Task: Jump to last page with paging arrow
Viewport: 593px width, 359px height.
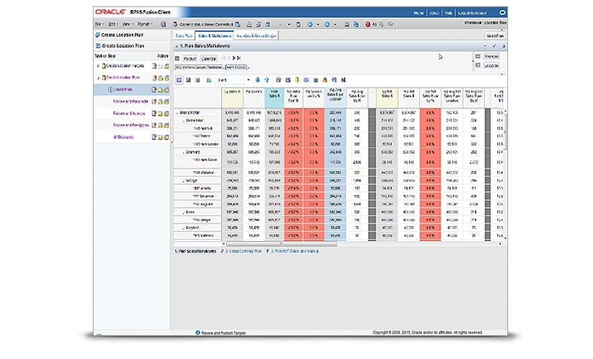Action: click(x=237, y=59)
